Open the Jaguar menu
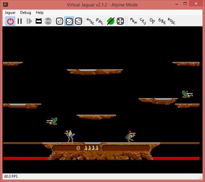205x182 pixels. pyautogui.click(x=10, y=13)
